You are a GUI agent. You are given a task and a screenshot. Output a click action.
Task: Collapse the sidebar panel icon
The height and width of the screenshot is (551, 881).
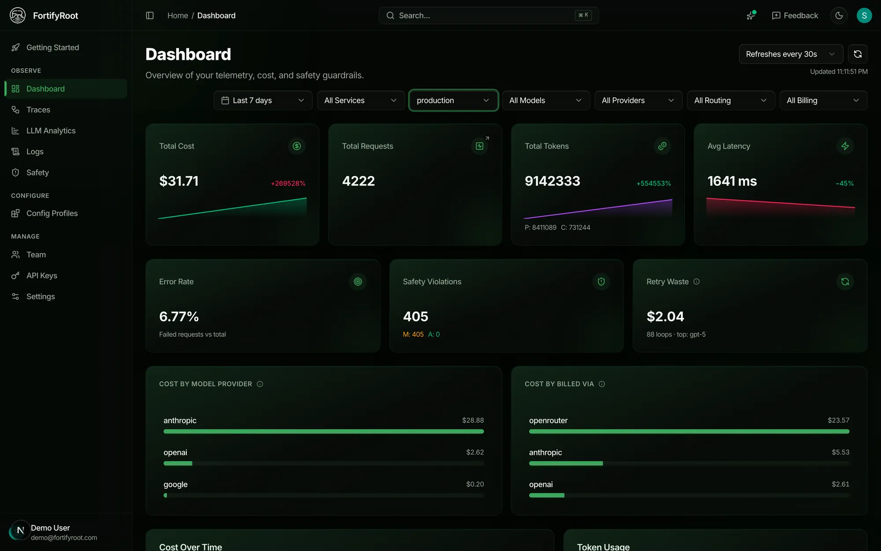tap(150, 15)
